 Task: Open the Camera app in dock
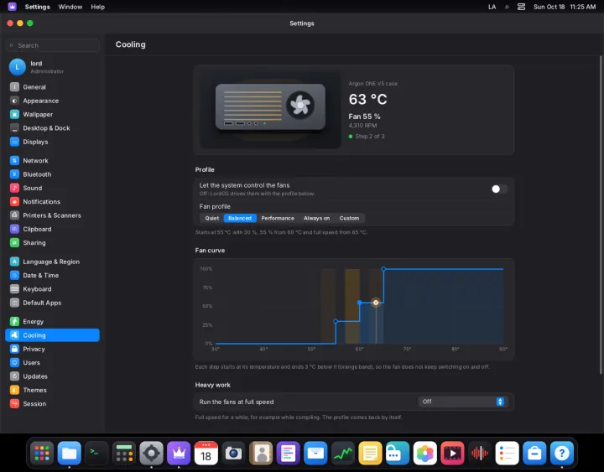[x=233, y=453]
